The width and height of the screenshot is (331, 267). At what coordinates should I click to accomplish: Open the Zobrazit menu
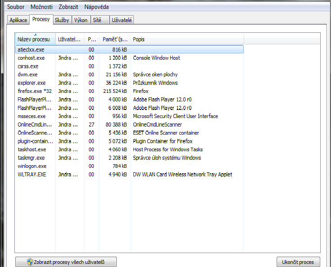(x=68, y=7)
